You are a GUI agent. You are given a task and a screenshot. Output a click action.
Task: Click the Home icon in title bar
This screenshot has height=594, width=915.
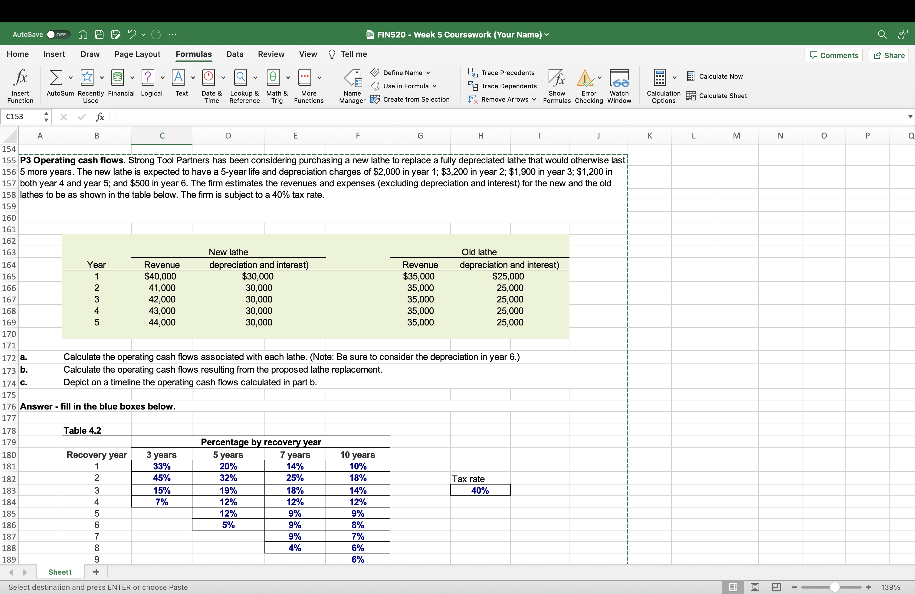(x=83, y=34)
